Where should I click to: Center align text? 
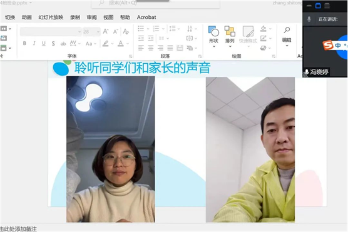151,48
